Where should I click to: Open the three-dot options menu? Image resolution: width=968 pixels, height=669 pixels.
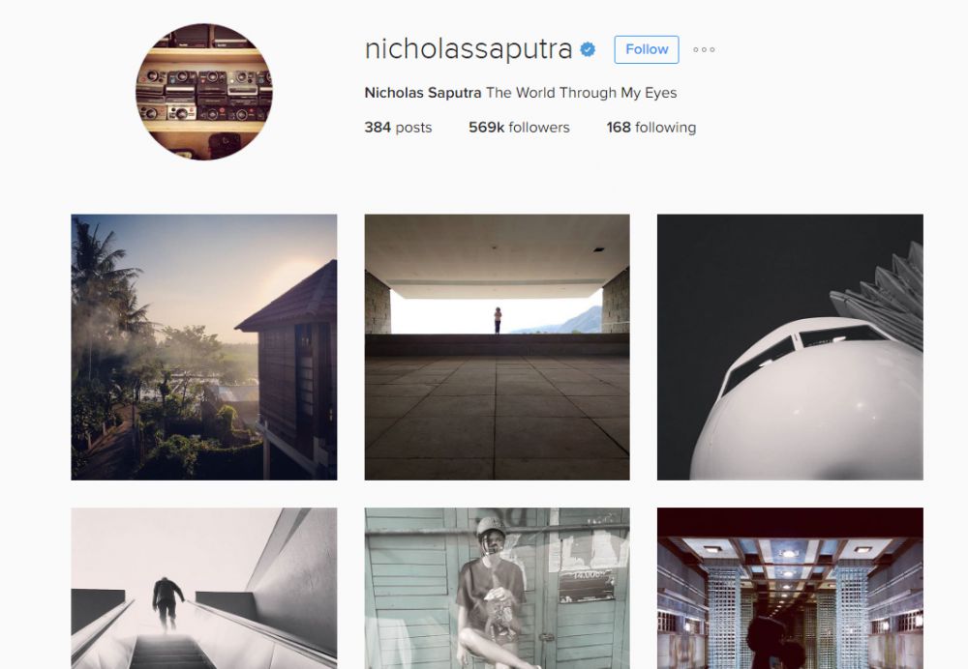704,50
